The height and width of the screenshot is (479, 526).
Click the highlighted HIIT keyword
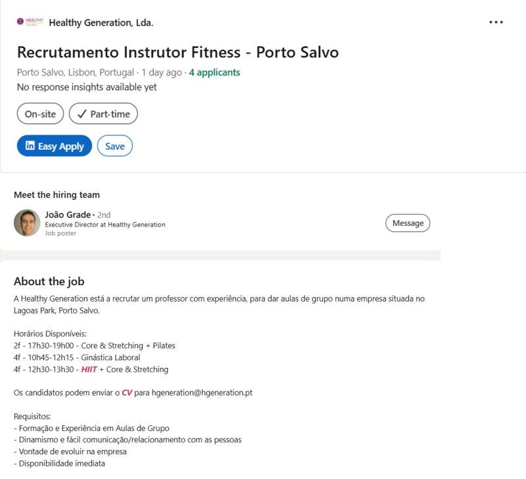[x=89, y=369]
